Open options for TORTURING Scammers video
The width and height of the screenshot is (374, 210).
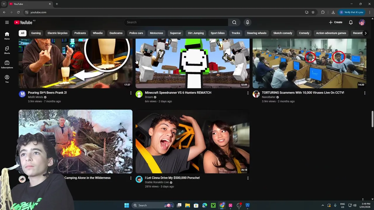(365, 93)
